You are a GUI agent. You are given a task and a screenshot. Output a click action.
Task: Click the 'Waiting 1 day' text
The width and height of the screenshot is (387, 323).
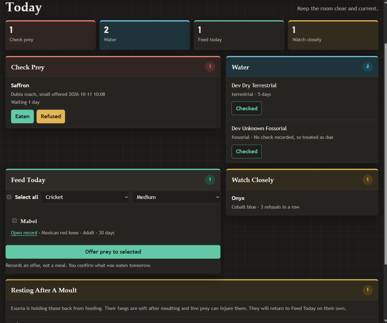[25, 102]
